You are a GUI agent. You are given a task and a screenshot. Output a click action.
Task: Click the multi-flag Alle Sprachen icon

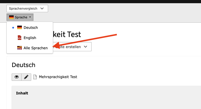(20, 48)
